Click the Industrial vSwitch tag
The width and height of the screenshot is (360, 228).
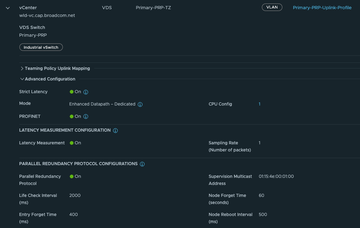point(41,47)
